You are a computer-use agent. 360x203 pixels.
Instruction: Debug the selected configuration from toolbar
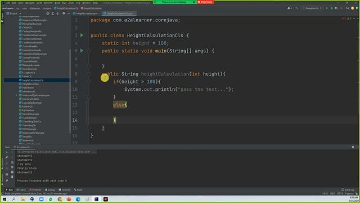pos(331,8)
